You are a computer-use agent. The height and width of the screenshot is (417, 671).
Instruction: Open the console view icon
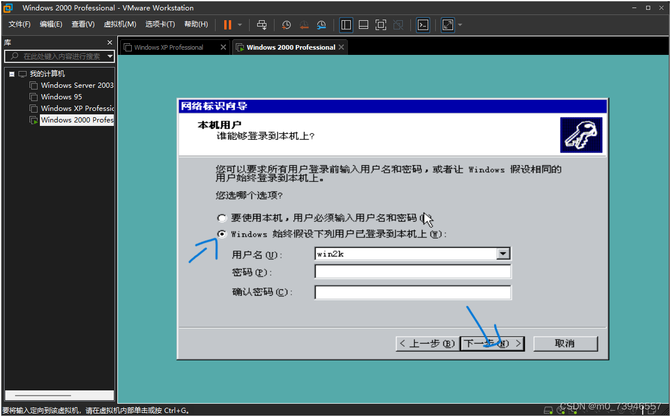[423, 25]
